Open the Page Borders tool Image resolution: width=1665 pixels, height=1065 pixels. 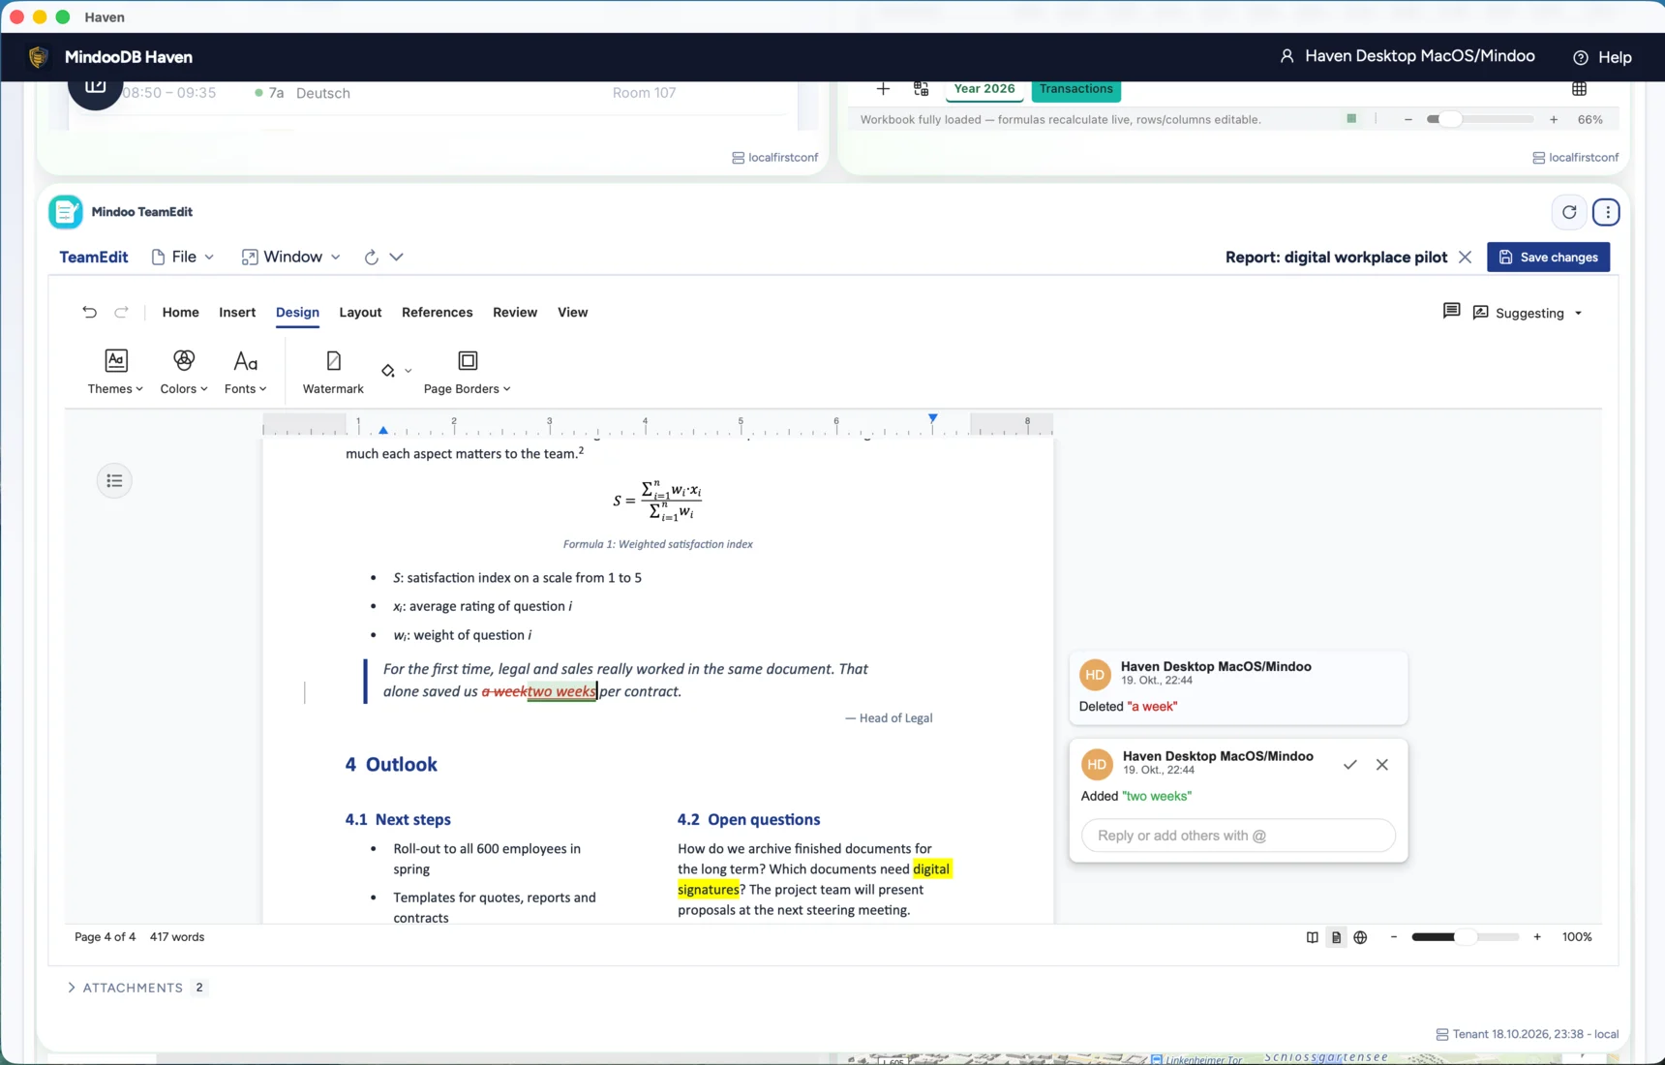point(468,372)
